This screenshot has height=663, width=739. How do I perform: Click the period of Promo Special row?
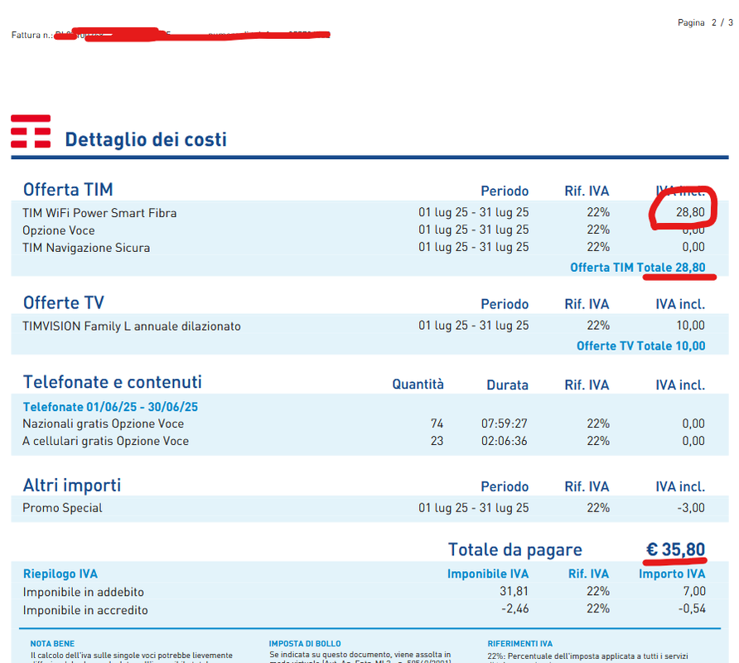[x=474, y=508]
